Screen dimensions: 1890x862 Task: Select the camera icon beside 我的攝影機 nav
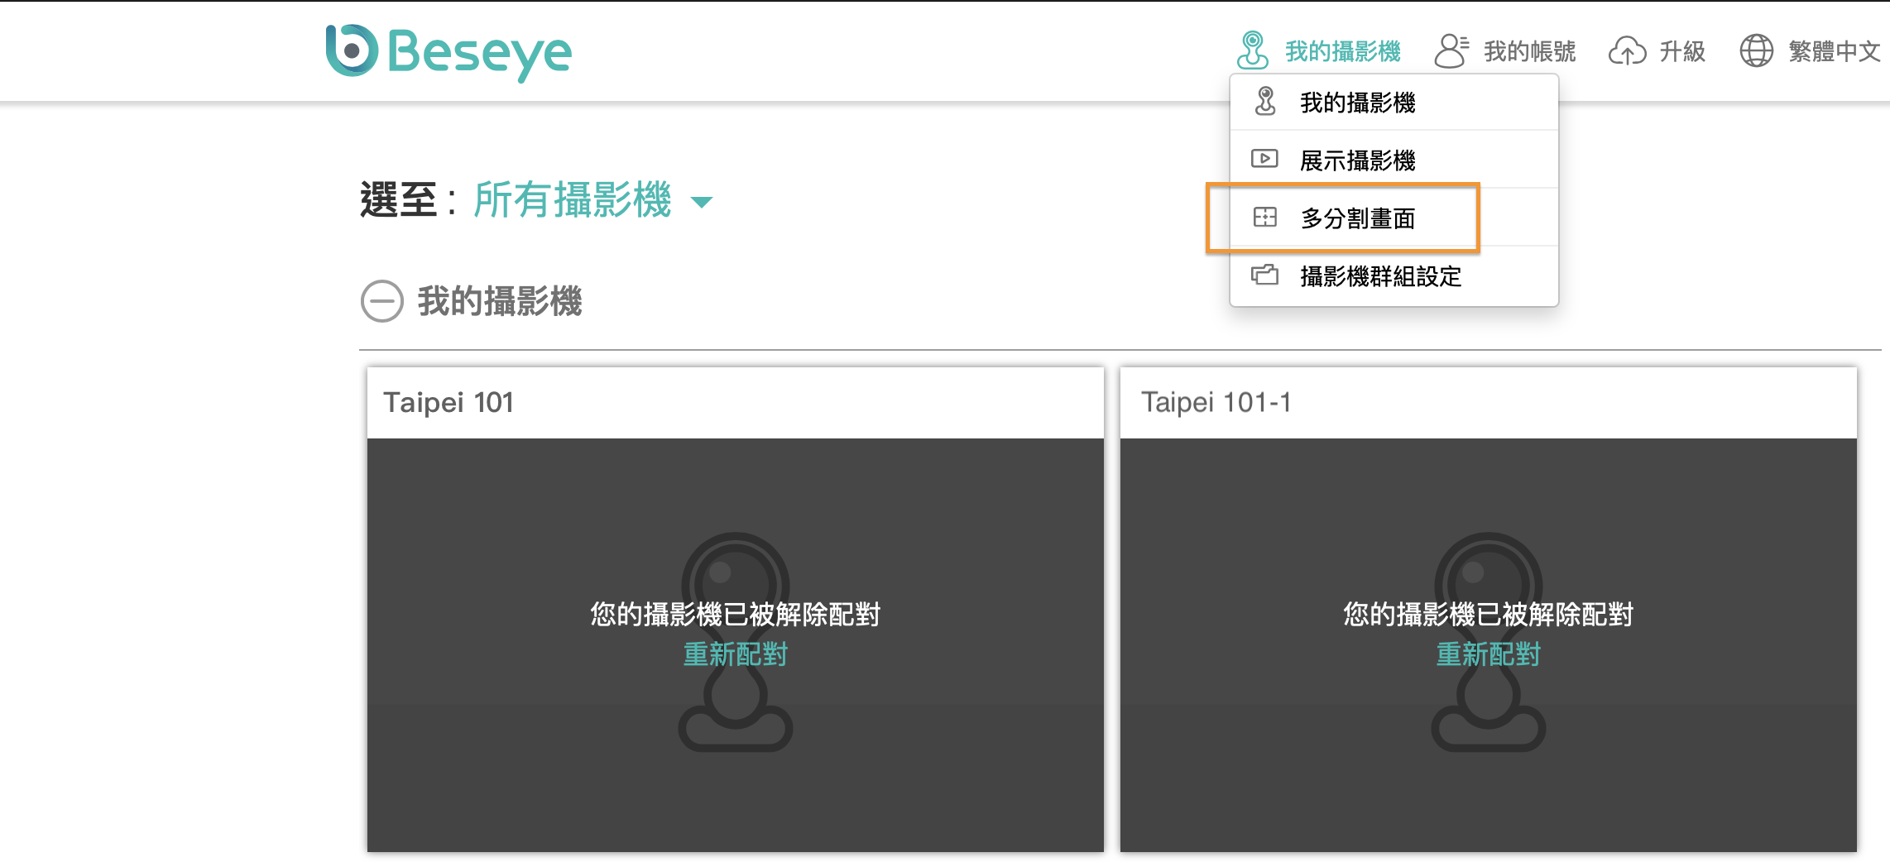pos(1253,51)
